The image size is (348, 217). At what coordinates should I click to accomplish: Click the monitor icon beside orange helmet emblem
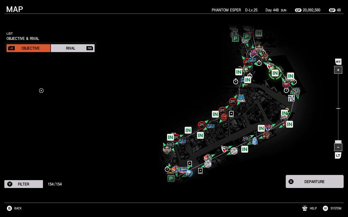(231, 114)
